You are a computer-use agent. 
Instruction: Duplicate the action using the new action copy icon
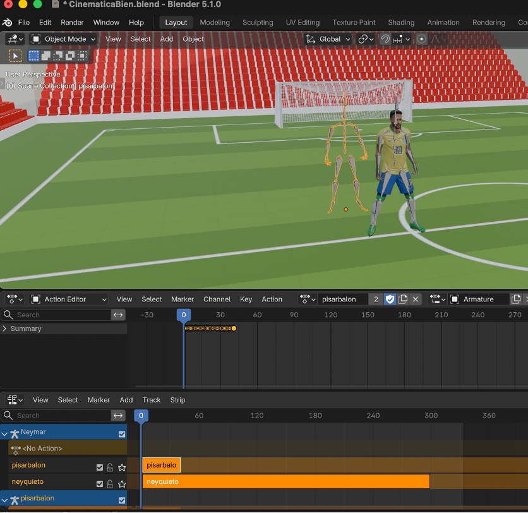click(403, 299)
